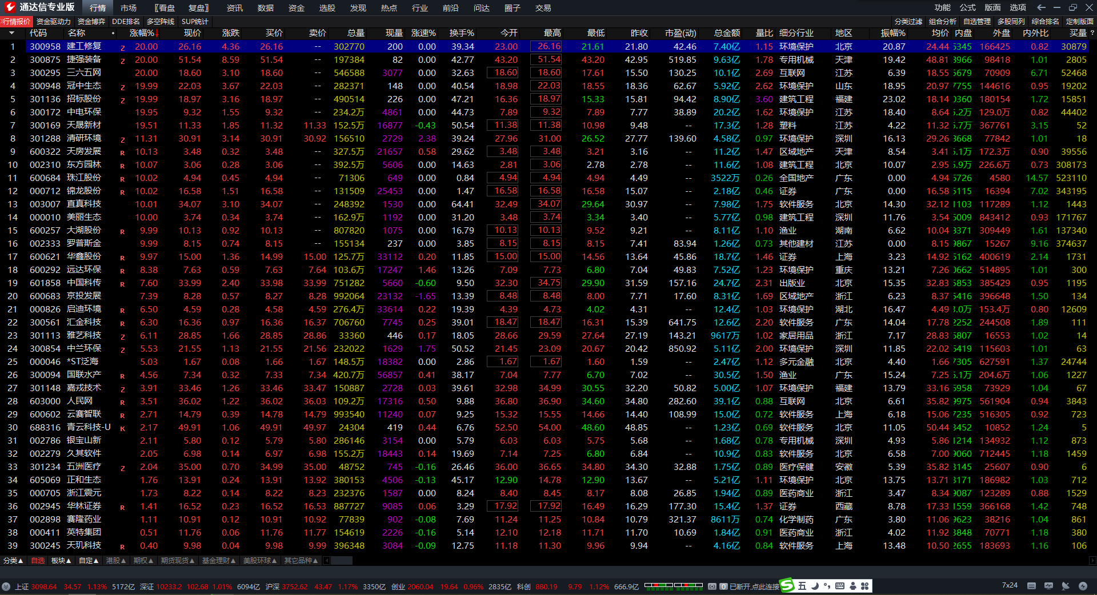The width and height of the screenshot is (1097, 595).
Task: Click the message counter icon showing 0
Action: click(723, 586)
